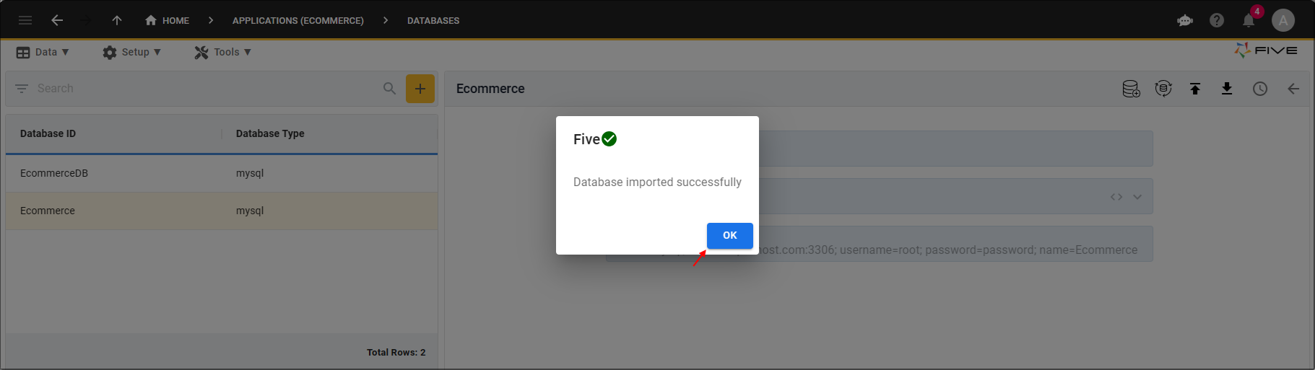Screen dimensions: 1315x370
Task: Add a new database with plus button
Action: (x=420, y=89)
